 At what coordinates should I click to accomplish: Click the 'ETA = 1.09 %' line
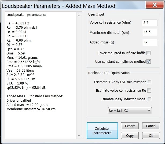(17, 83)
